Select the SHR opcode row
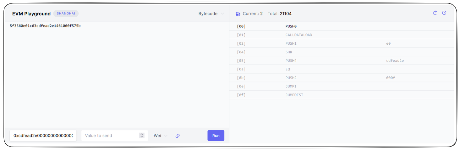 pyautogui.click(x=341, y=52)
